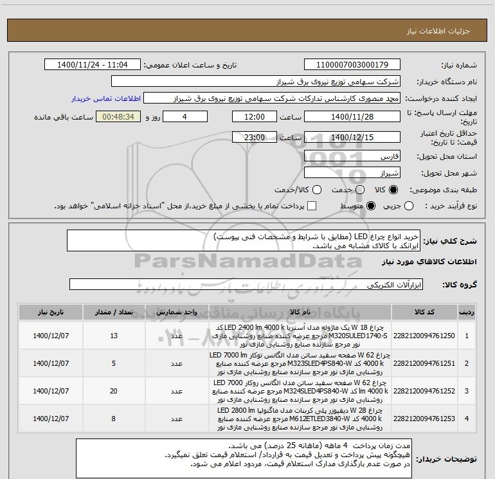Image resolution: width=495 pixels, height=479 pixels.
Task: Click the اطلاعات کالاهای مورد نیاز heading
Action: pyautogui.click(x=429, y=262)
